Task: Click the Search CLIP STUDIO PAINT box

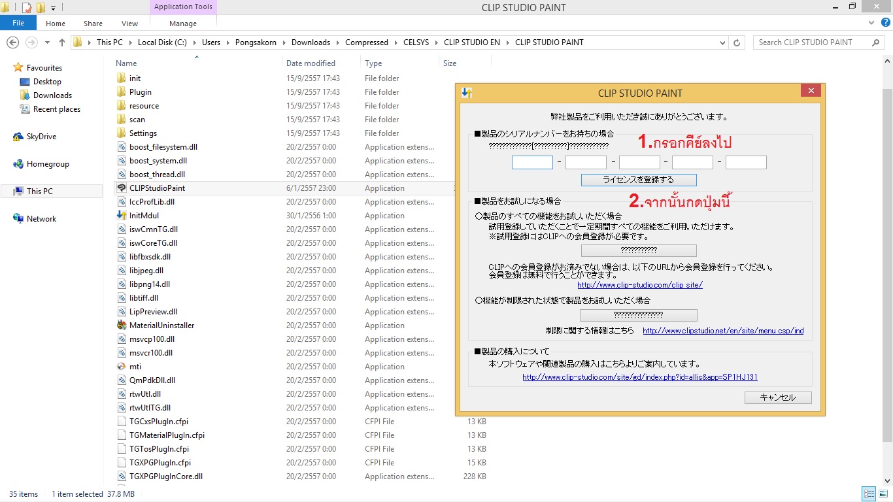Action: point(812,42)
